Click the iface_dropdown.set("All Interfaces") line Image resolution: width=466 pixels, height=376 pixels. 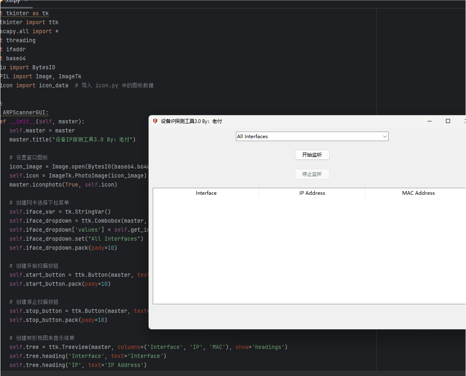pyautogui.click(x=76, y=239)
